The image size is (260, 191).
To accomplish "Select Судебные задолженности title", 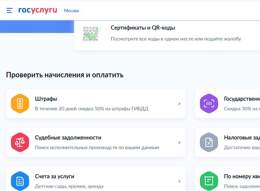I will coord(68,137).
